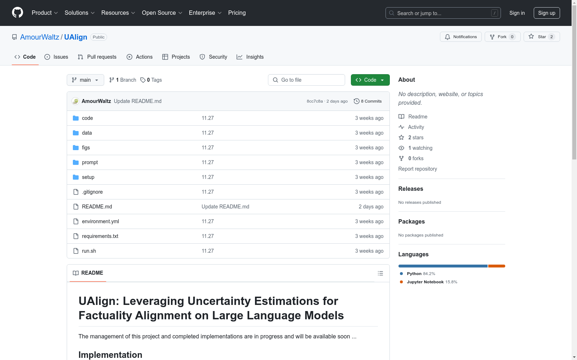The height and width of the screenshot is (360, 577).
Task: Click the prompt folder icon
Action: pos(76,162)
